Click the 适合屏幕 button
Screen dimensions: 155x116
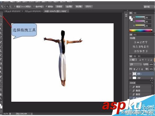point(69,6)
